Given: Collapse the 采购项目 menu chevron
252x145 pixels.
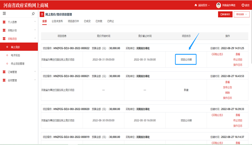Looking at the screenshot, I should [35, 38].
